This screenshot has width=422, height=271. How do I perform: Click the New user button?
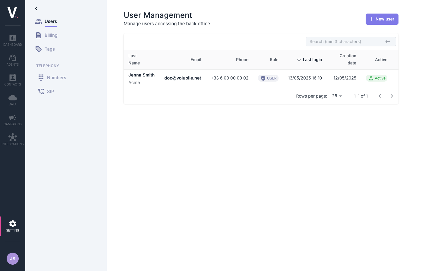tap(382, 19)
